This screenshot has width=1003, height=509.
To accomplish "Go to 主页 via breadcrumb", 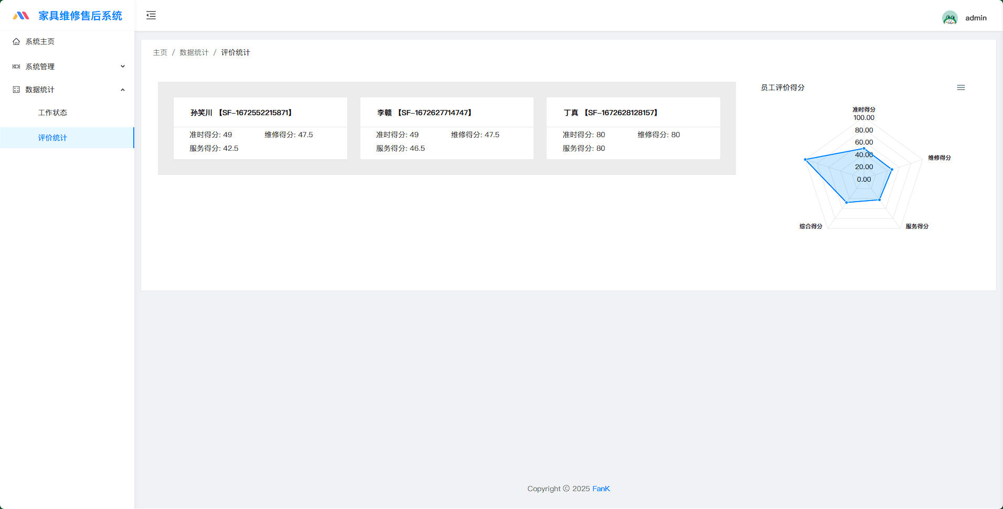I will coord(160,52).
